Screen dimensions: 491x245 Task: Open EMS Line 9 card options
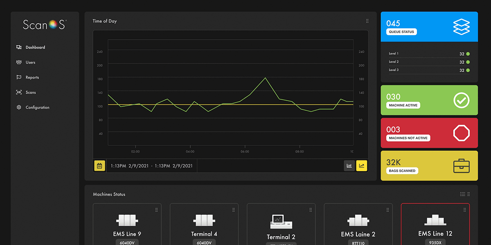pyautogui.click(x=156, y=210)
